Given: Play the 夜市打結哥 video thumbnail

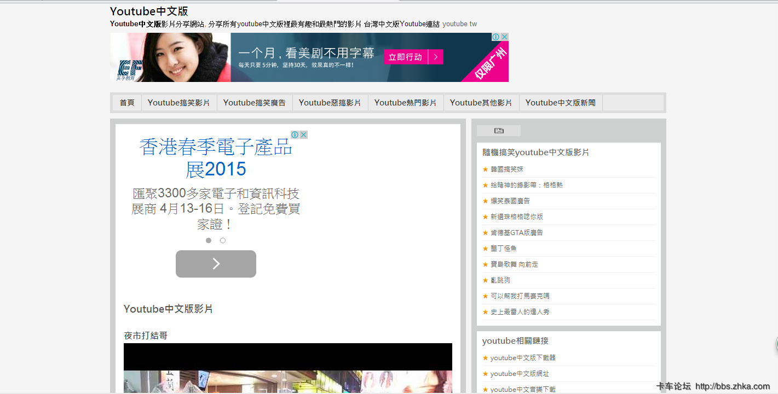Looking at the screenshot, I should (288, 368).
